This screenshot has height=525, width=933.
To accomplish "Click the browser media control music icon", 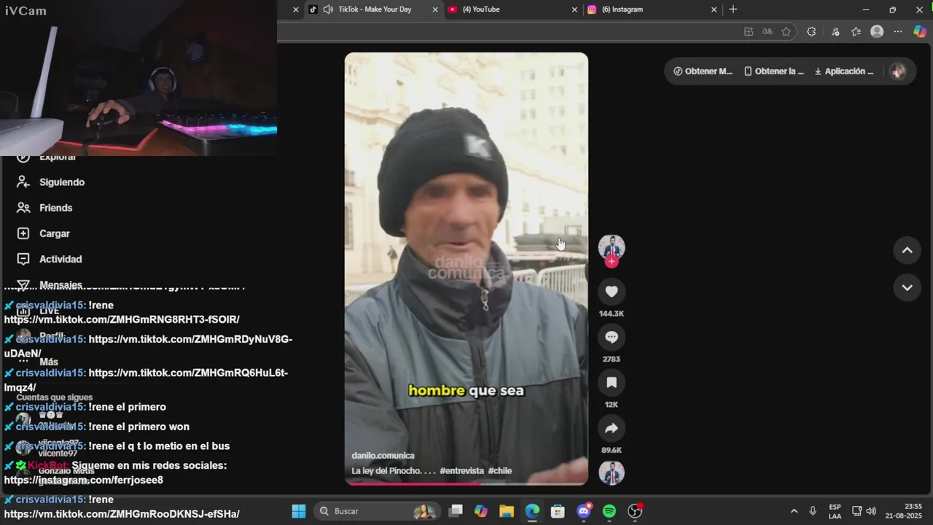I will tap(835, 31).
